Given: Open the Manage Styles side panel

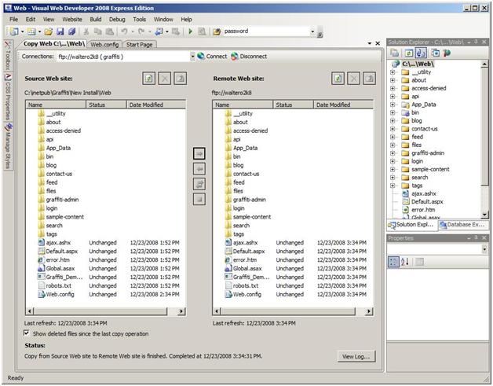Looking at the screenshot, I should (8, 145).
